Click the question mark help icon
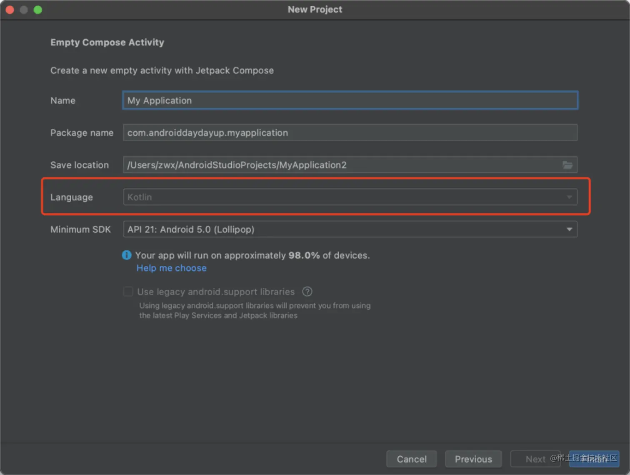Screen dimensions: 630x475 [x=307, y=292]
